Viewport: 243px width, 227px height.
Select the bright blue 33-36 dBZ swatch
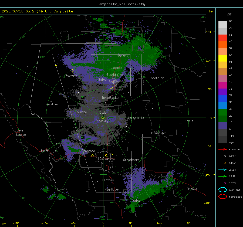222,99
